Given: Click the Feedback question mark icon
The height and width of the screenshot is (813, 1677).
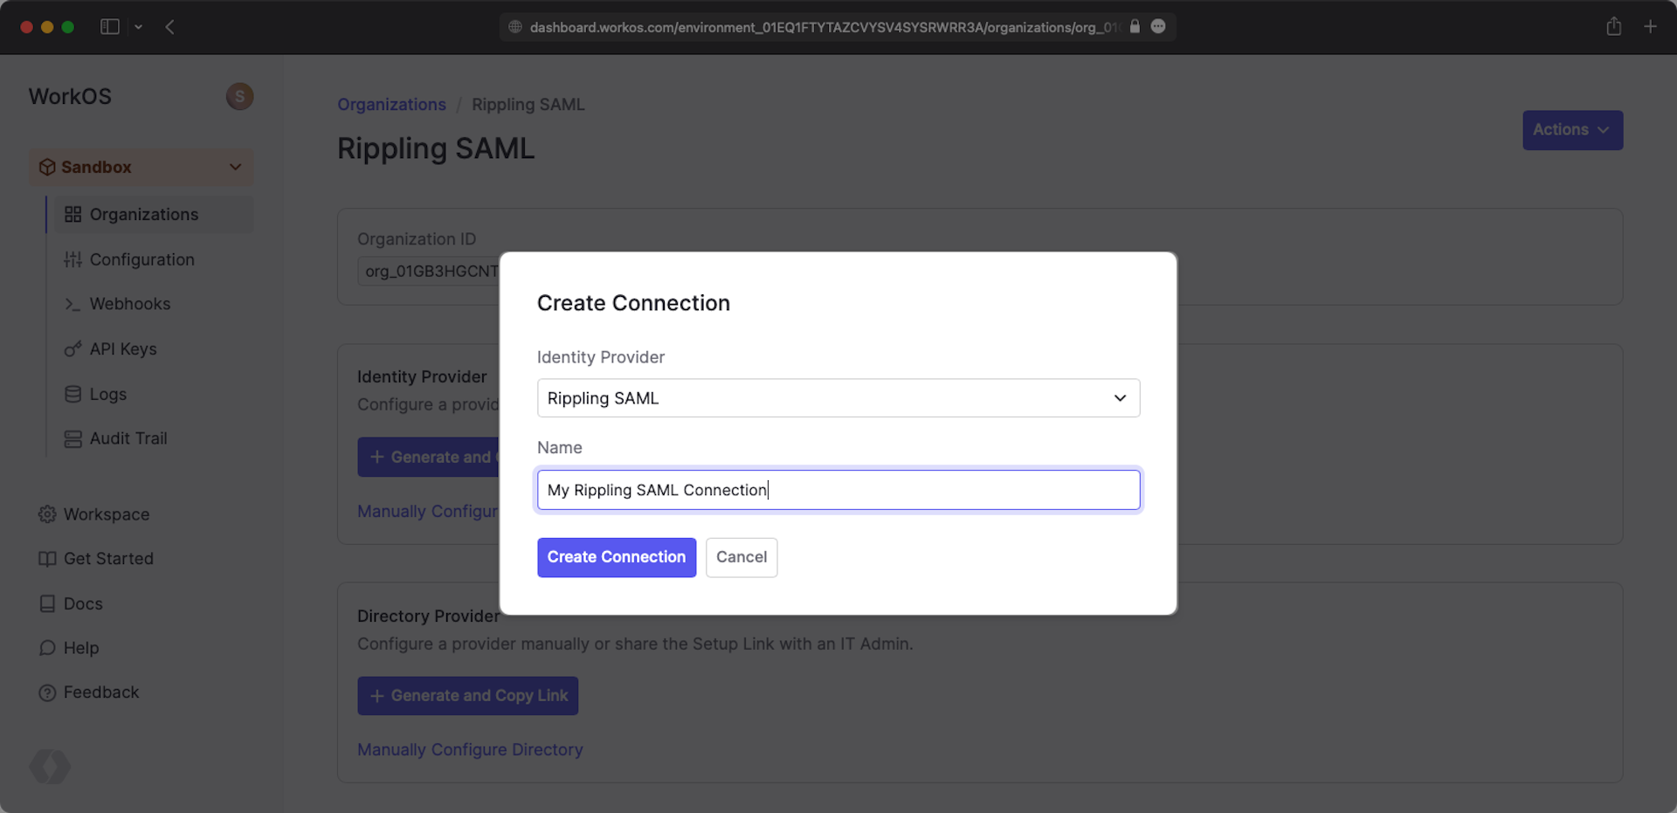Looking at the screenshot, I should point(47,692).
